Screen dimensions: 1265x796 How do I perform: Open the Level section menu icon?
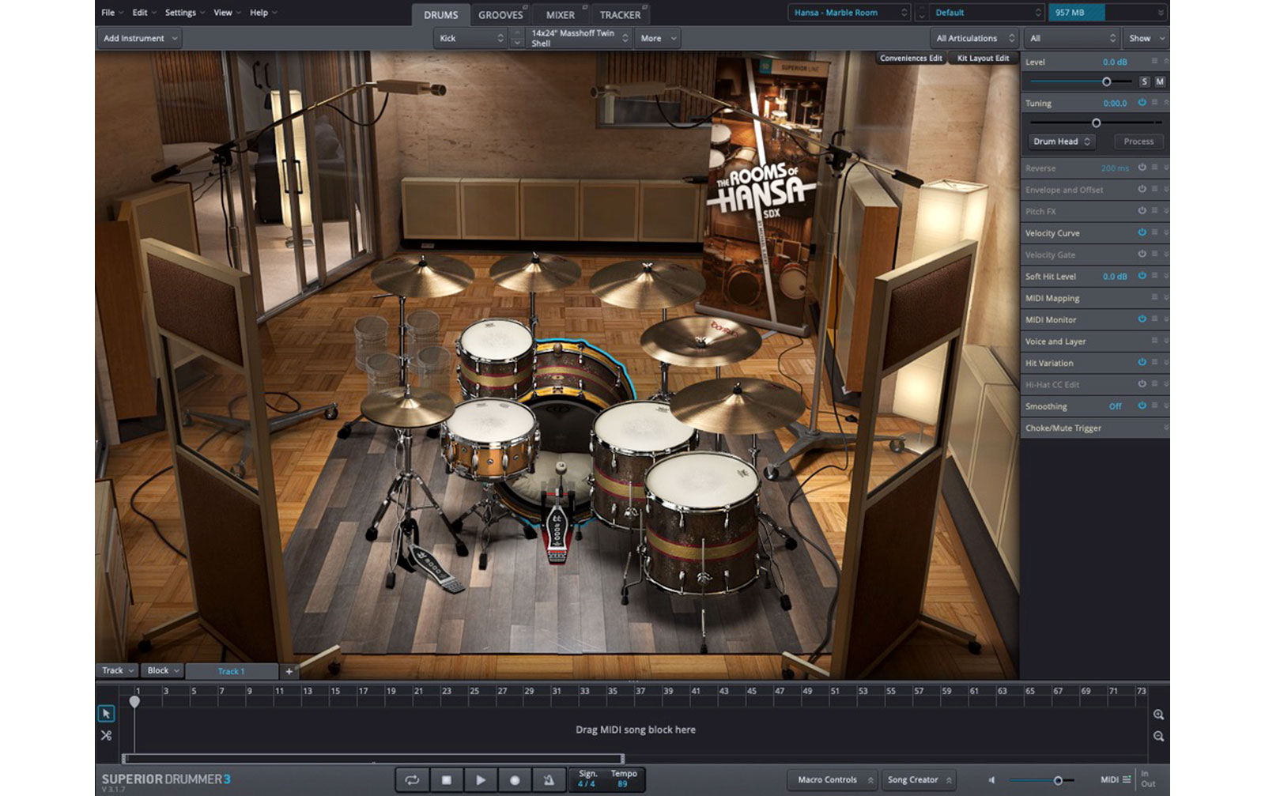pos(1154,61)
